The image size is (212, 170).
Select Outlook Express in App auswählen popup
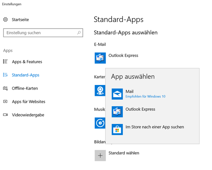point(140,109)
